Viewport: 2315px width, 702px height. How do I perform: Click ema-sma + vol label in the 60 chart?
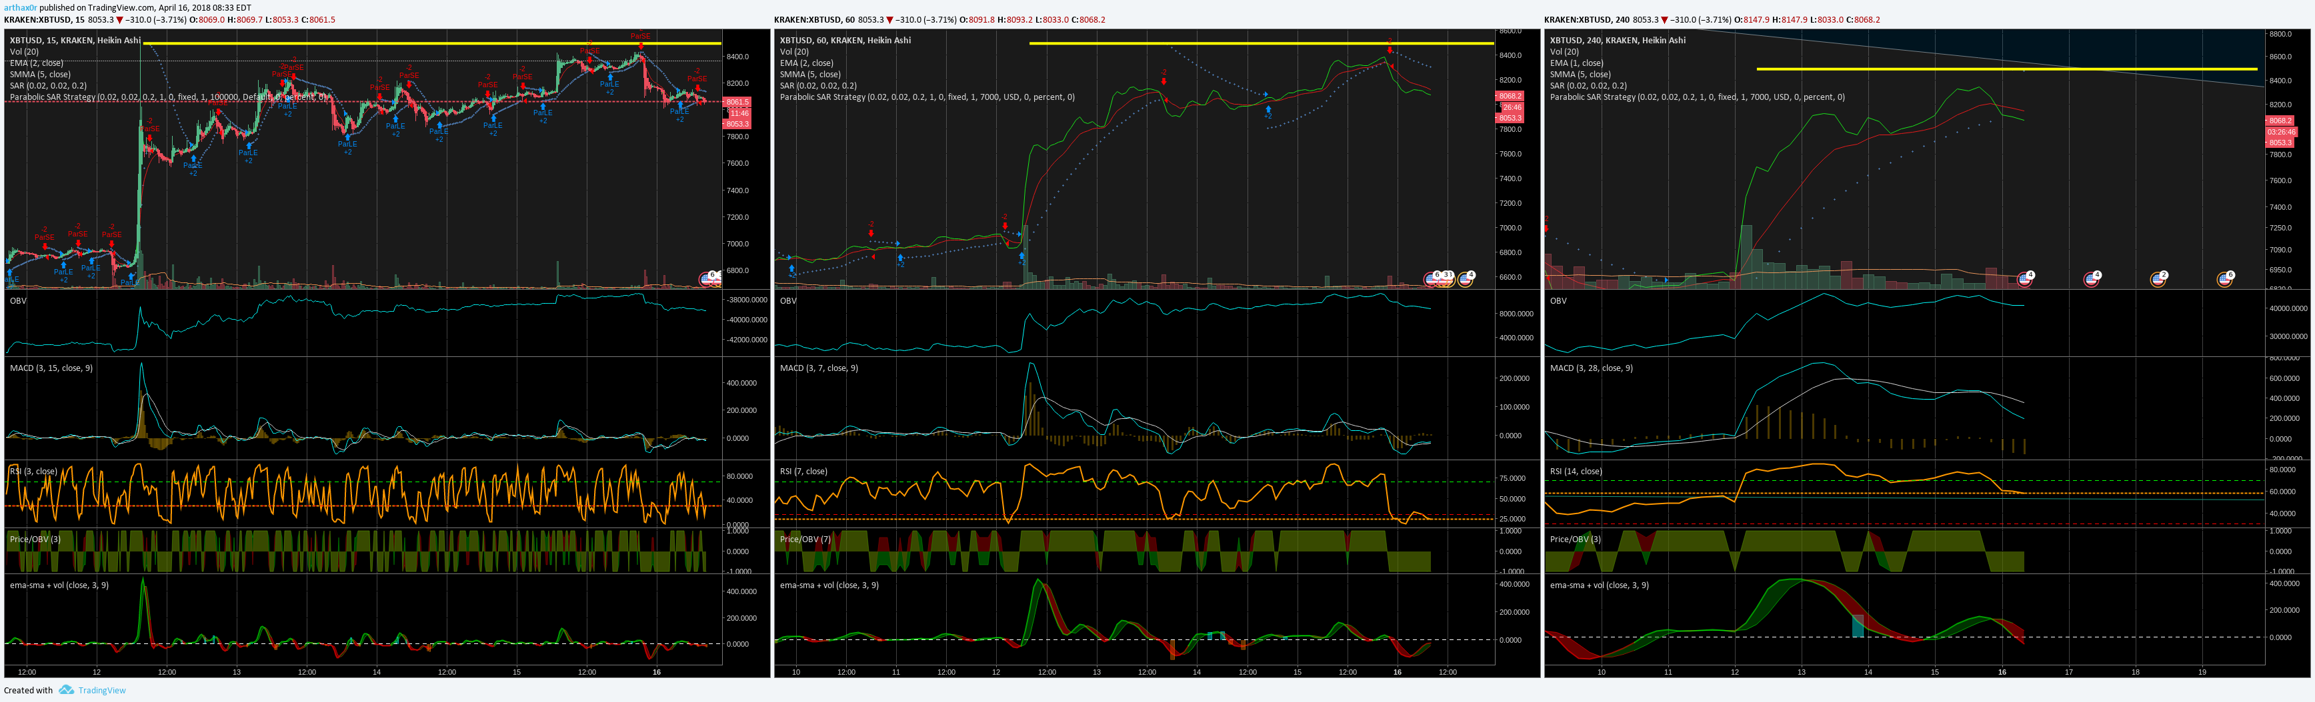(829, 585)
